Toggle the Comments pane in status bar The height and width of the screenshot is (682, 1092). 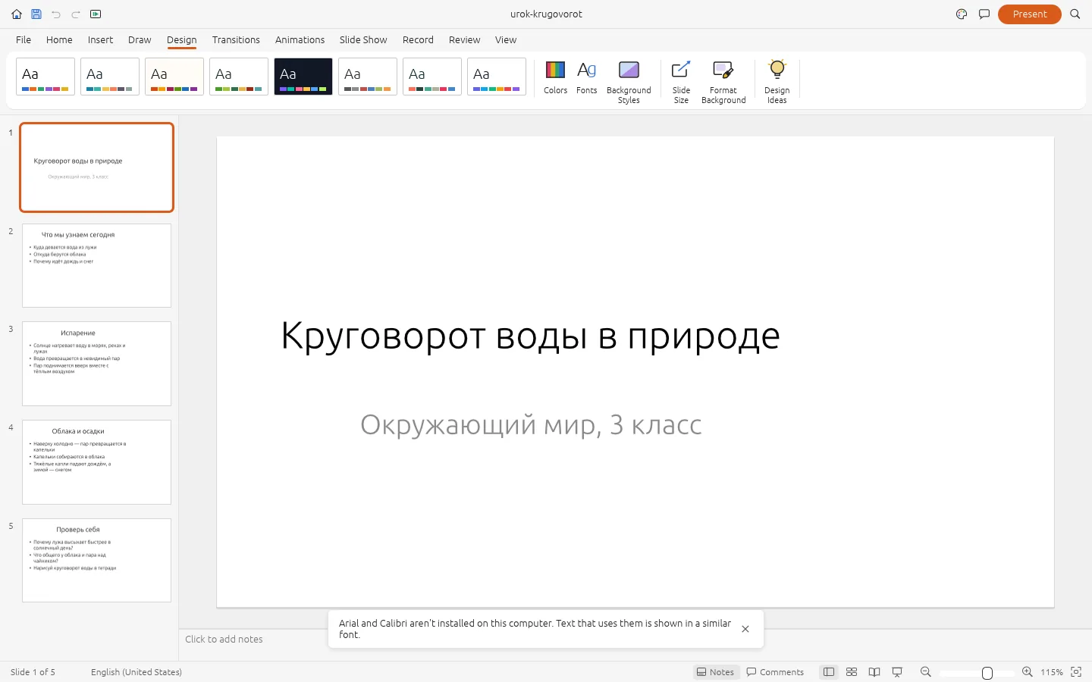click(775, 672)
